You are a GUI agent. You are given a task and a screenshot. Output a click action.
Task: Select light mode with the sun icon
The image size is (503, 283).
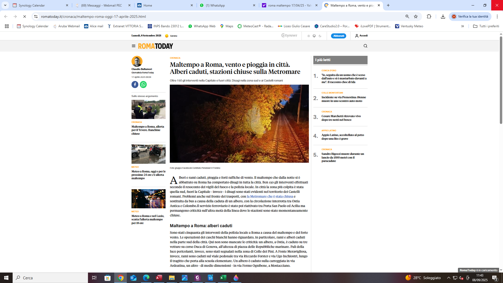[309, 36]
